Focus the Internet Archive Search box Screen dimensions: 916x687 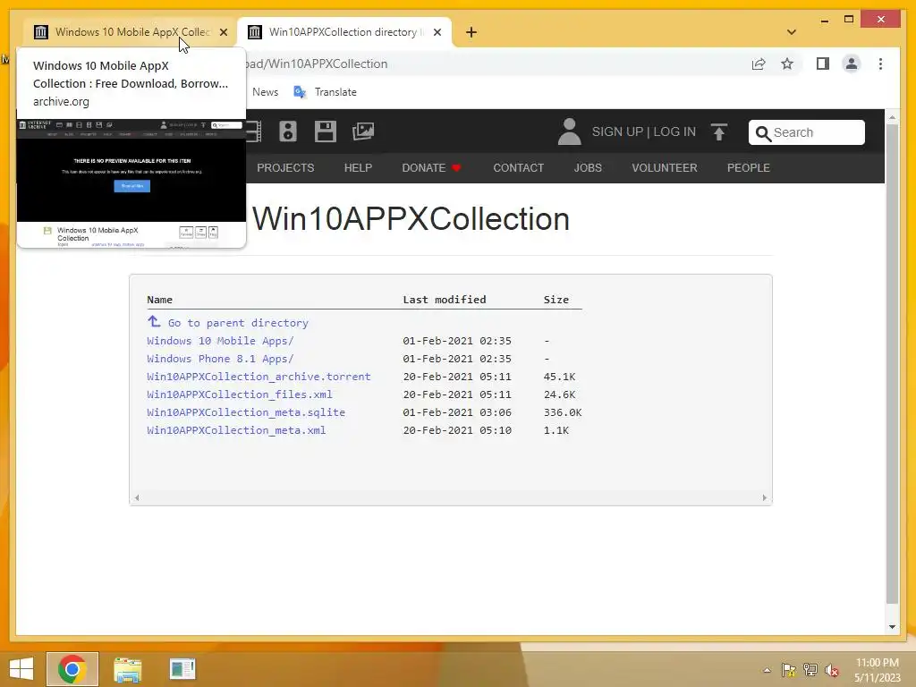807,132
